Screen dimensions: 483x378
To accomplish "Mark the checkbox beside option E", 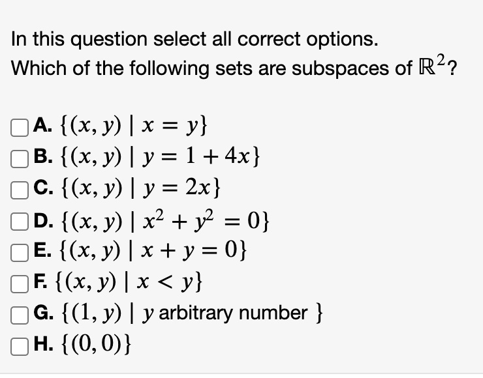I will [18, 251].
